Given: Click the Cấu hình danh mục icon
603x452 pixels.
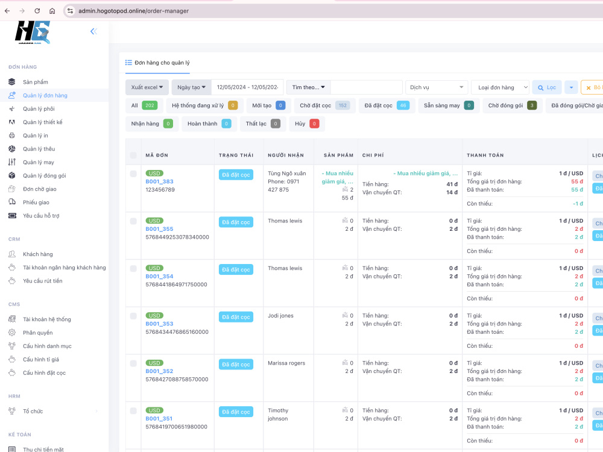Looking at the screenshot, I should [12, 346].
